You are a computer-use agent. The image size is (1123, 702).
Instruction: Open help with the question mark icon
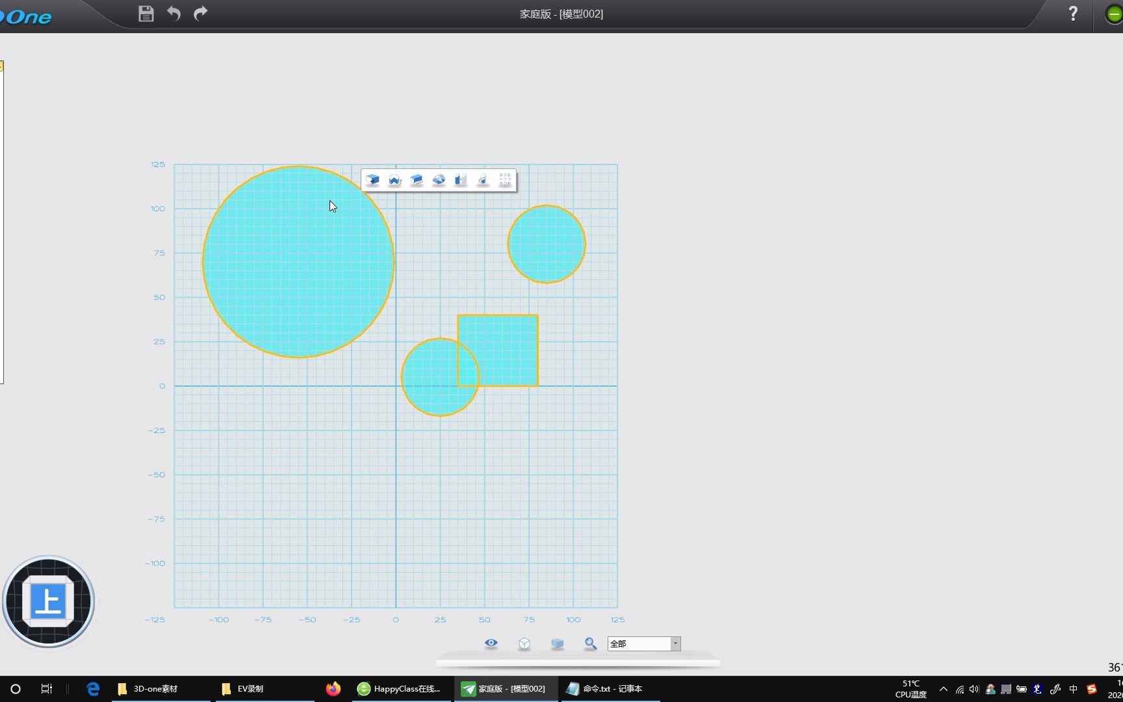[x=1073, y=14]
